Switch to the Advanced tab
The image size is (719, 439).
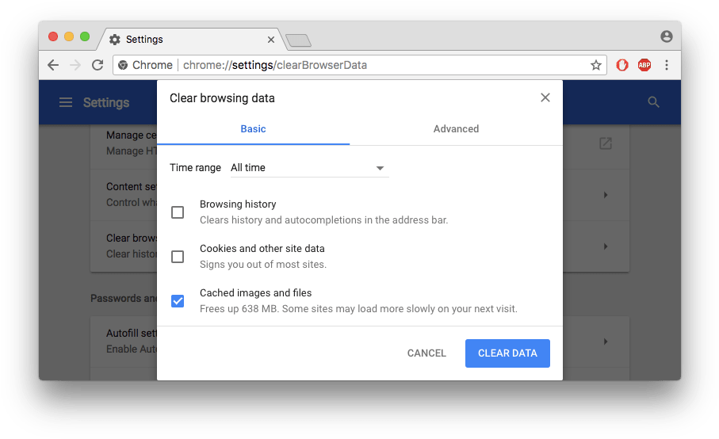click(x=456, y=128)
